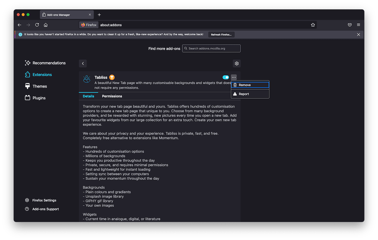Image resolution: width=378 pixels, height=240 pixels.
Task: Open the Recommendations section
Action: point(45,63)
